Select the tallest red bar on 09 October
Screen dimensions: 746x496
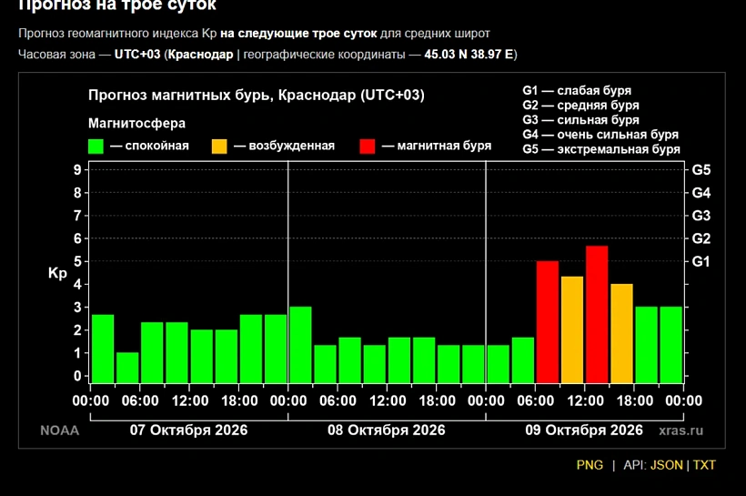(x=597, y=314)
